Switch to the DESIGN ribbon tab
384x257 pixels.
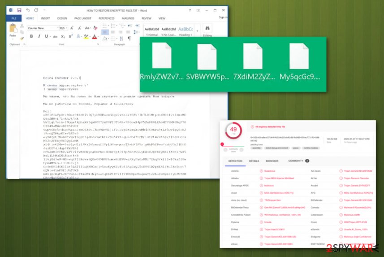62,18
